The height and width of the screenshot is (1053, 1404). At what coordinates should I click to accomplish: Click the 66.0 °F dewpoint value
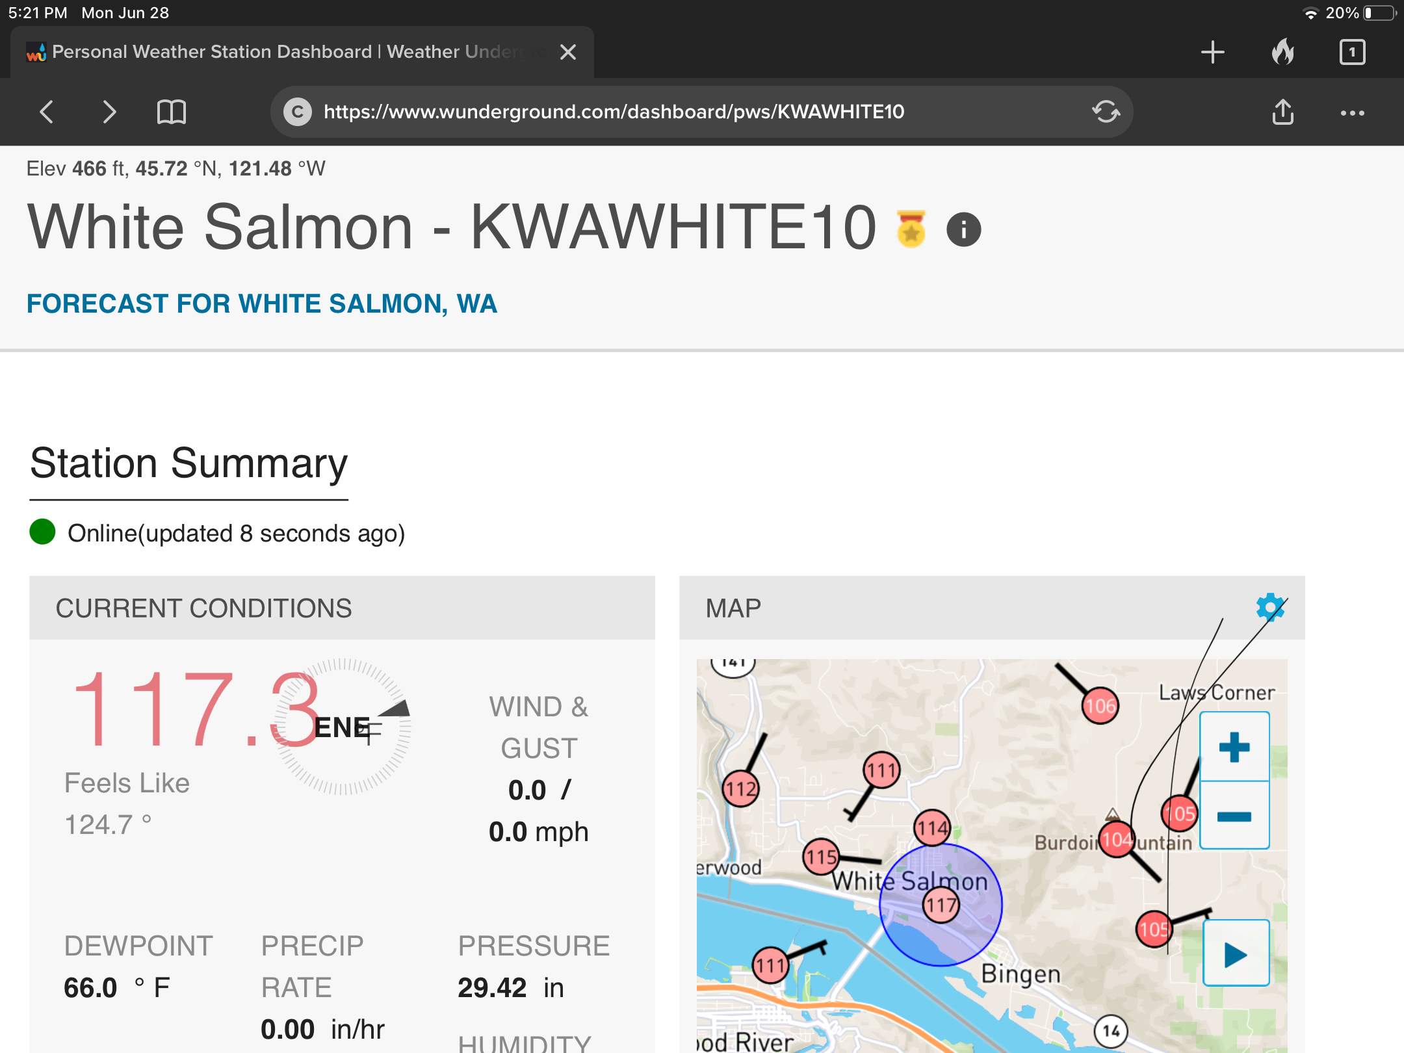click(117, 987)
